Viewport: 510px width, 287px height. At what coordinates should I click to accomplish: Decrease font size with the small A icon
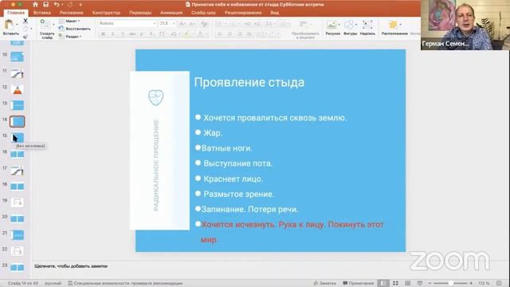(x=193, y=23)
